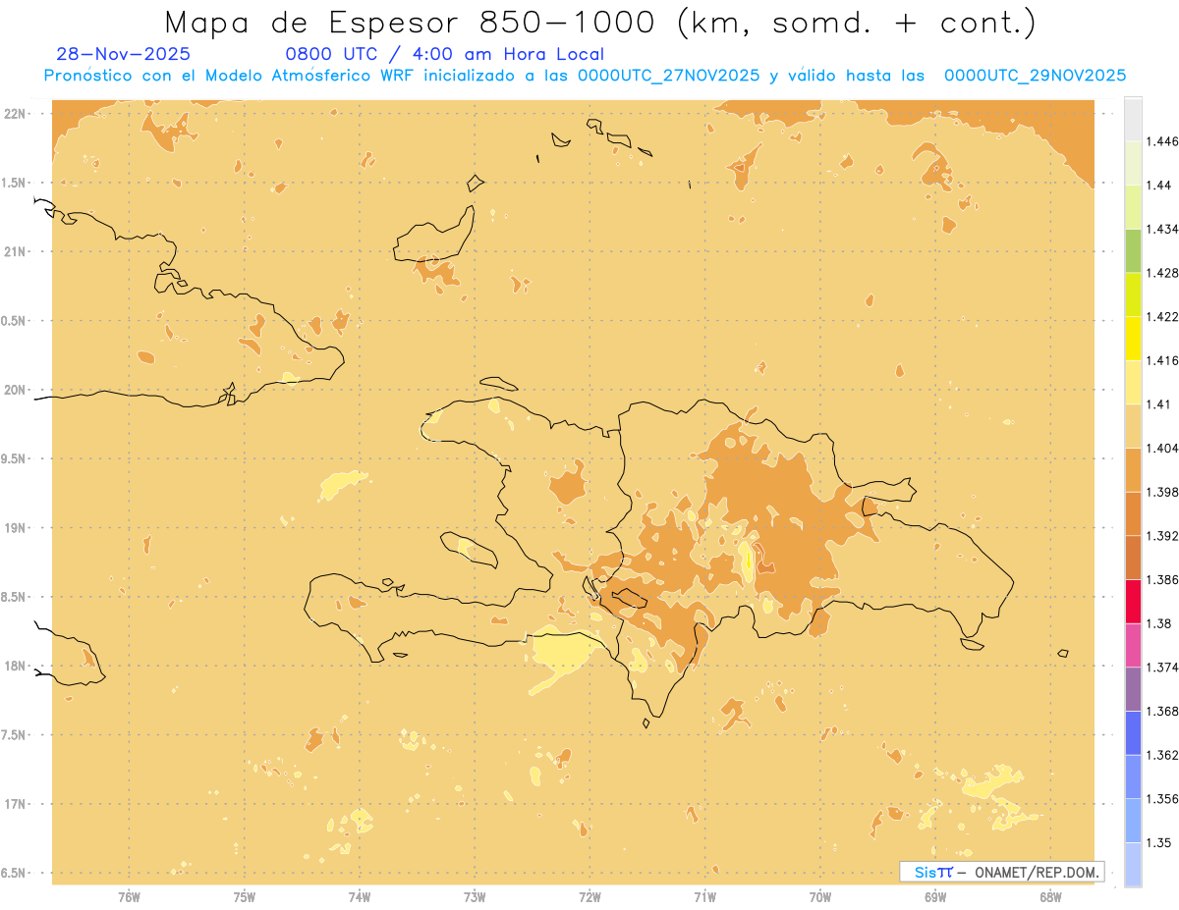Click the longitude label '74W'
1179x910 pixels.
click(x=360, y=896)
